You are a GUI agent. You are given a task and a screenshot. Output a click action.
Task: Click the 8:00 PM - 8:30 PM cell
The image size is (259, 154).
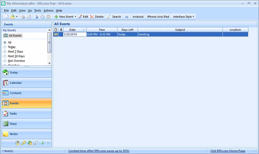pyautogui.click(x=102, y=34)
